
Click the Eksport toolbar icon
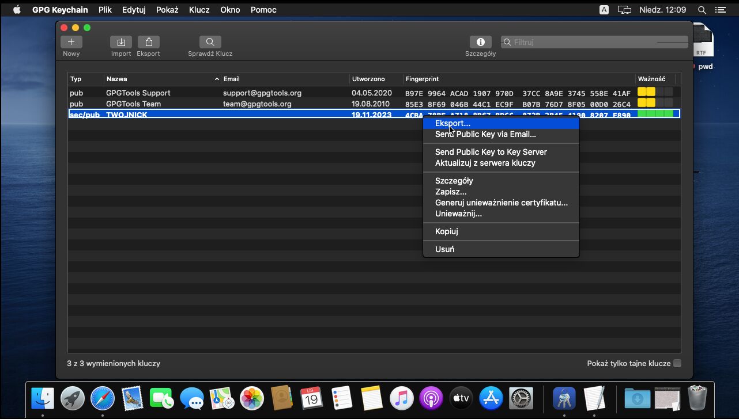[149, 42]
